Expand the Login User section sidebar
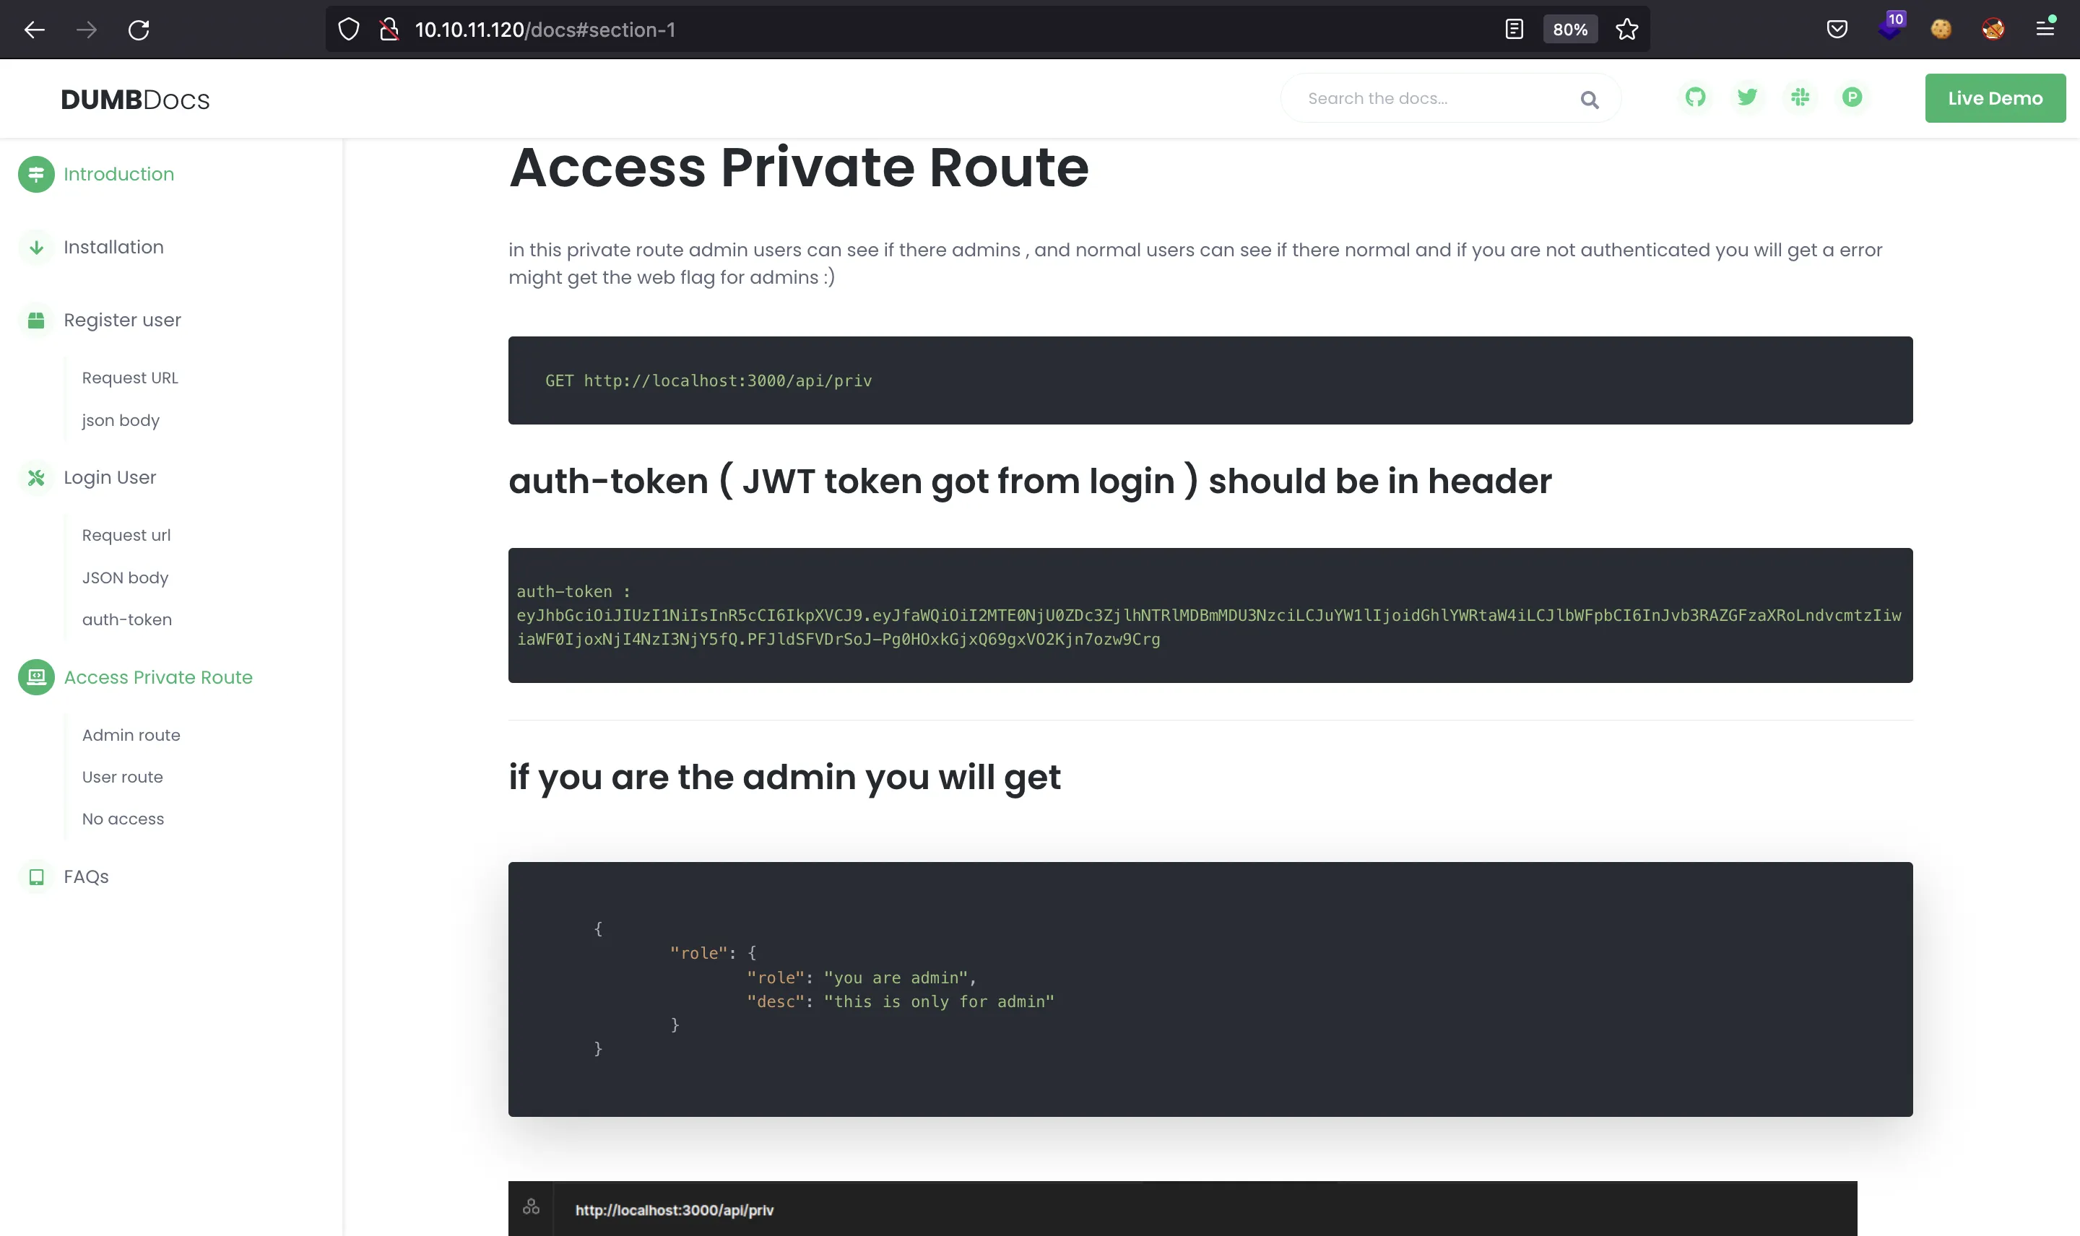Viewport: 2080px width, 1236px height. point(109,476)
